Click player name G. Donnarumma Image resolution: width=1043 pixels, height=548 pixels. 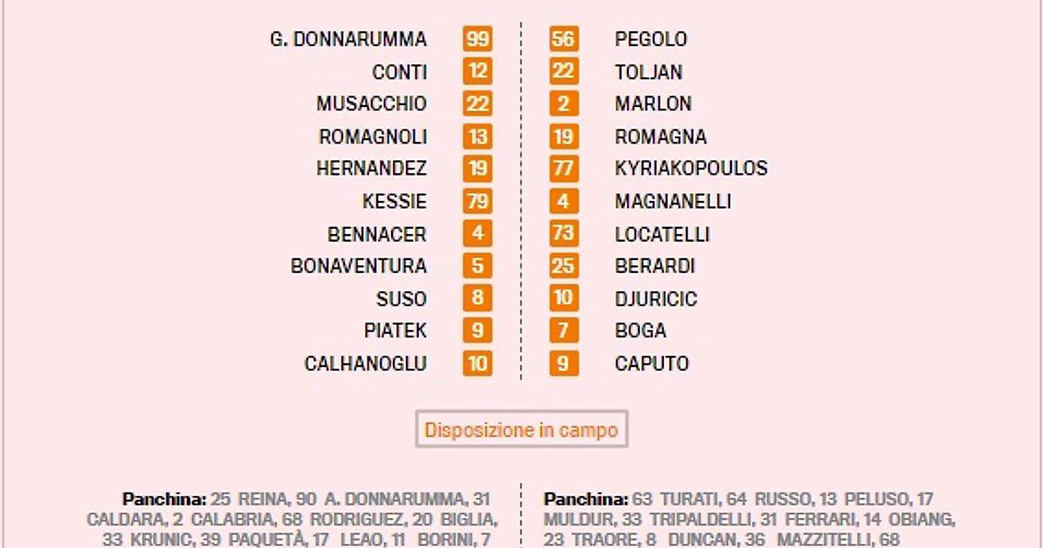(349, 39)
